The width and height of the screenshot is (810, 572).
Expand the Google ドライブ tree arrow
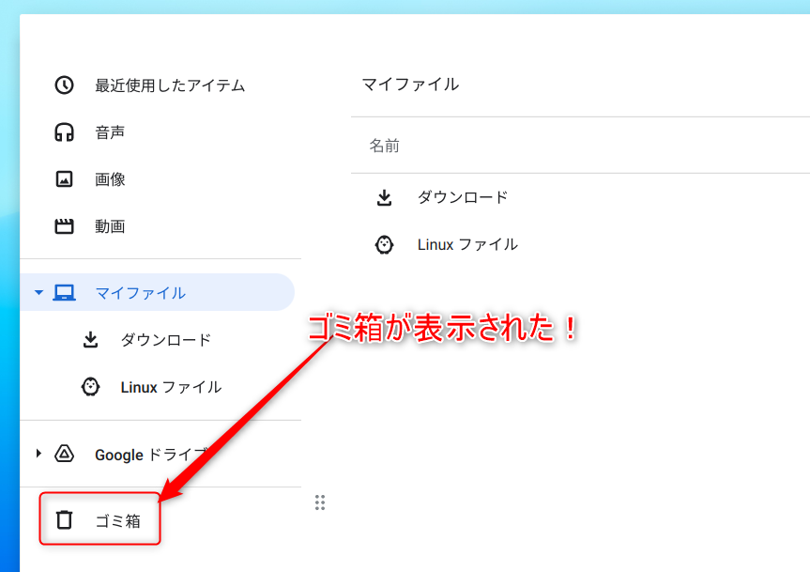38,454
